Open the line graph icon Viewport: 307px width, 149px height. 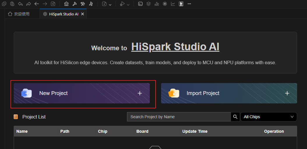173,4
